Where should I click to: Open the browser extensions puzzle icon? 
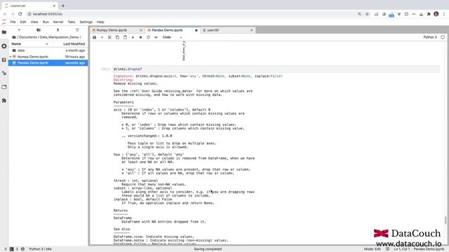point(429,14)
